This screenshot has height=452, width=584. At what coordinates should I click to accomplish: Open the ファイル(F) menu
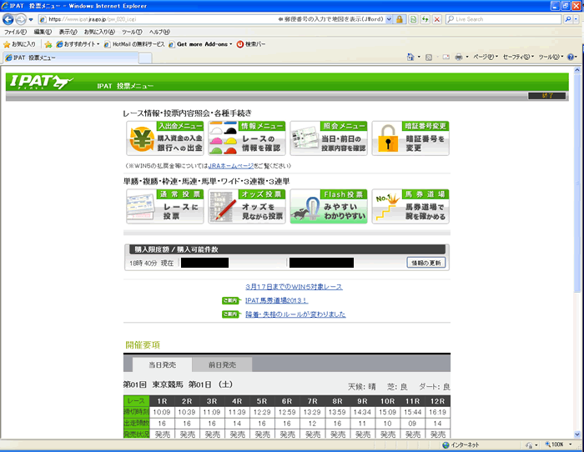point(15,32)
